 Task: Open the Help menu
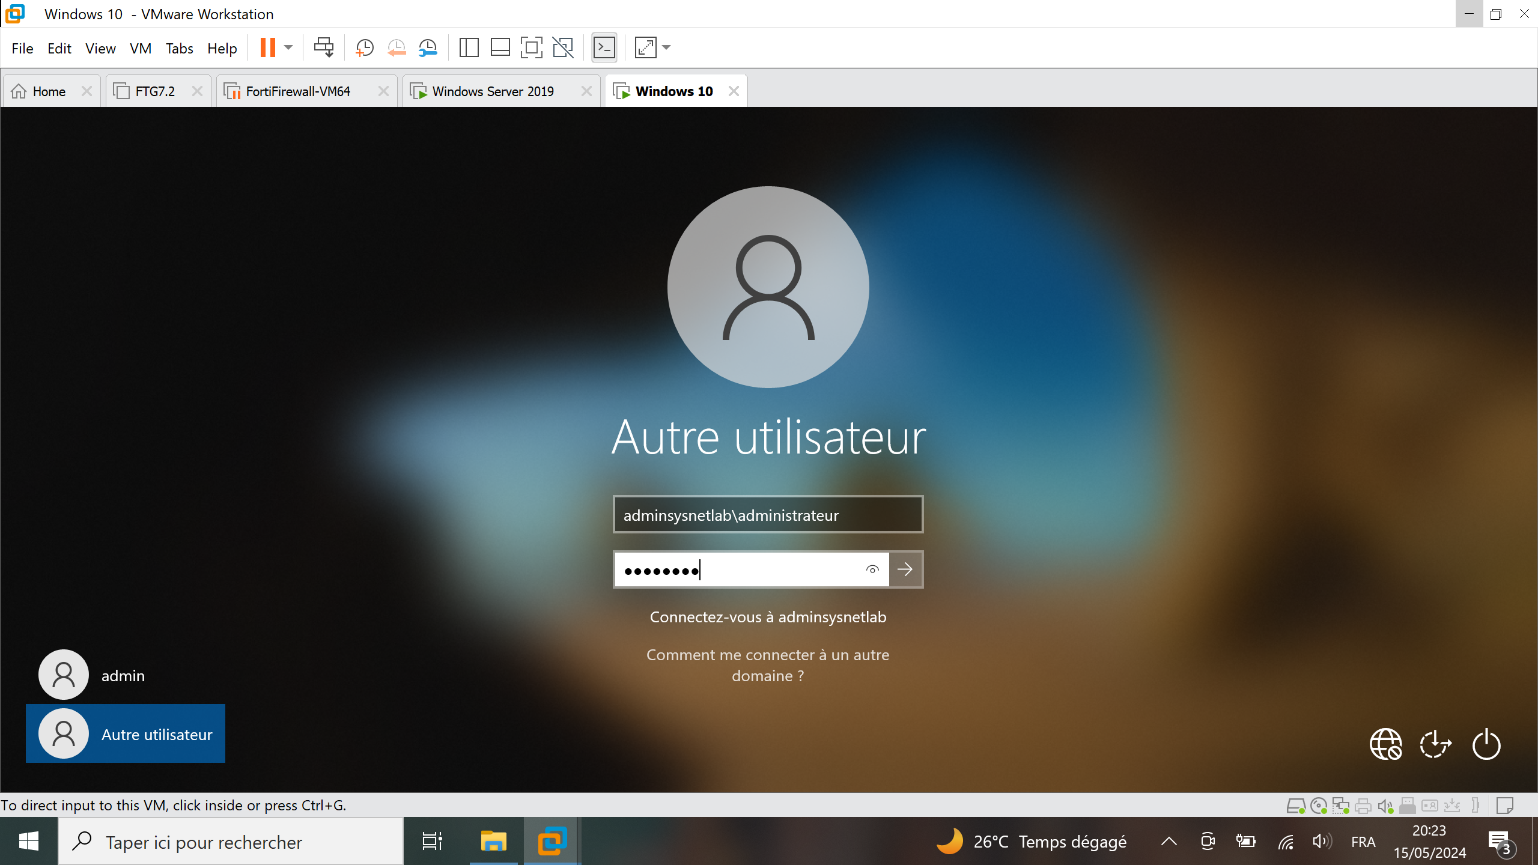[x=222, y=48]
